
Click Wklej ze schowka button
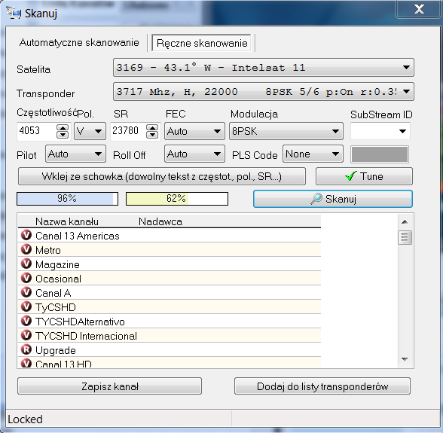pos(162,176)
